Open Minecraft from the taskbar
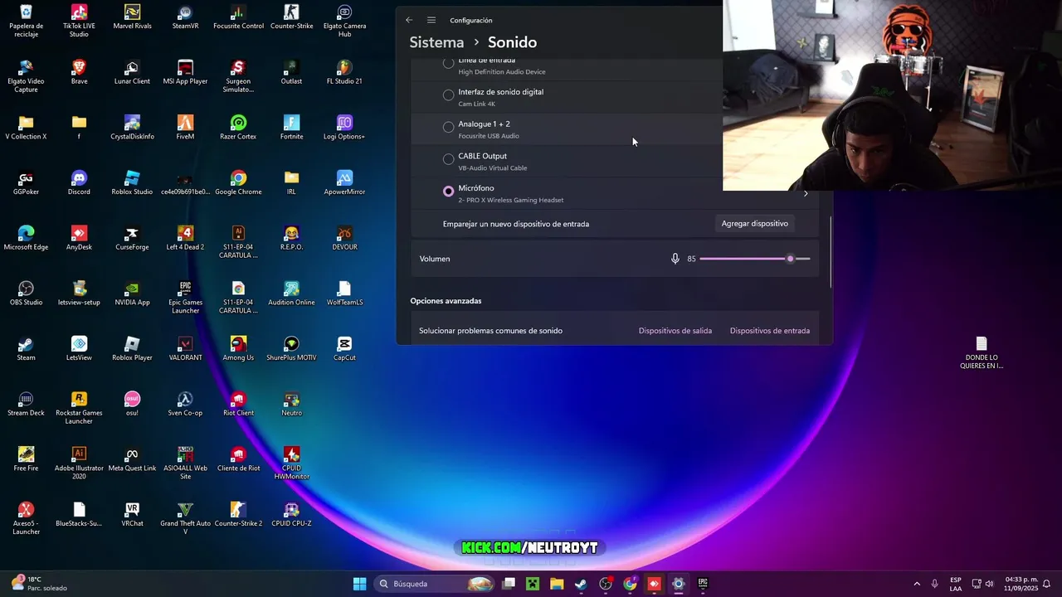This screenshot has height=597, width=1062. point(533,584)
